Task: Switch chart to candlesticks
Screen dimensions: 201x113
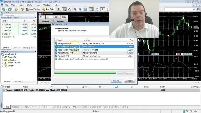Action: point(64,9)
